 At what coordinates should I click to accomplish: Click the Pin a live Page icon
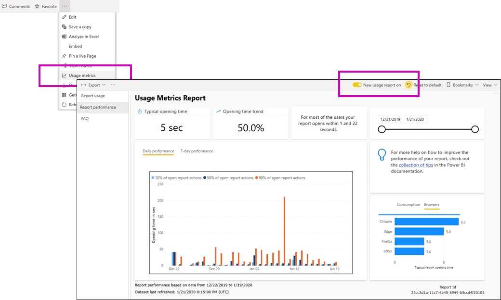[x=64, y=56]
